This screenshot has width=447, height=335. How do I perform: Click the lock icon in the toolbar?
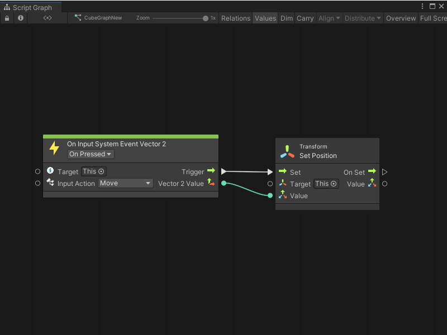tap(7, 18)
